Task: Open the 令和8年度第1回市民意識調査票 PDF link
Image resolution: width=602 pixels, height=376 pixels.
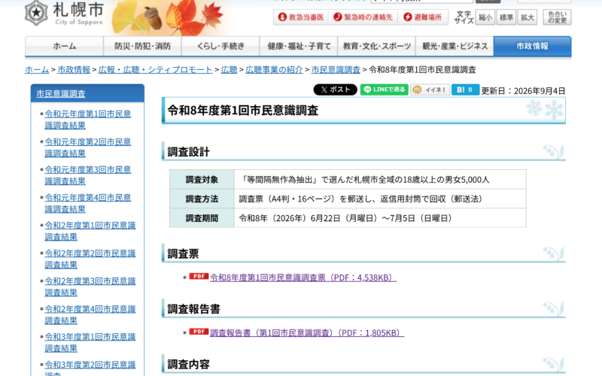Action: [303, 277]
